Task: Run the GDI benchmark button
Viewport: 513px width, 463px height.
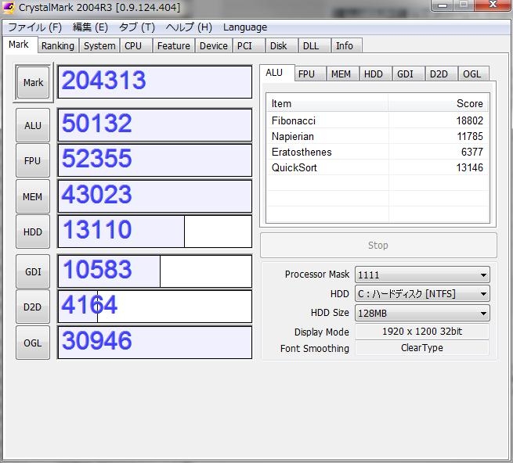Action: point(33,271)
